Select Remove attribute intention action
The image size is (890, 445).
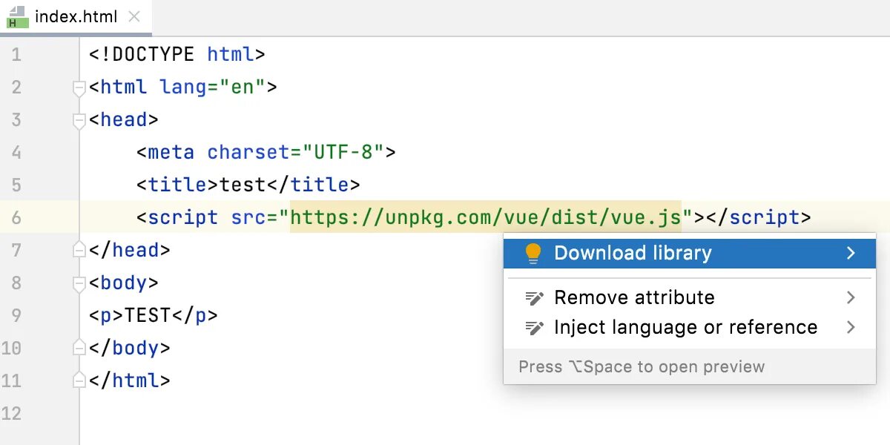point(634,298)
